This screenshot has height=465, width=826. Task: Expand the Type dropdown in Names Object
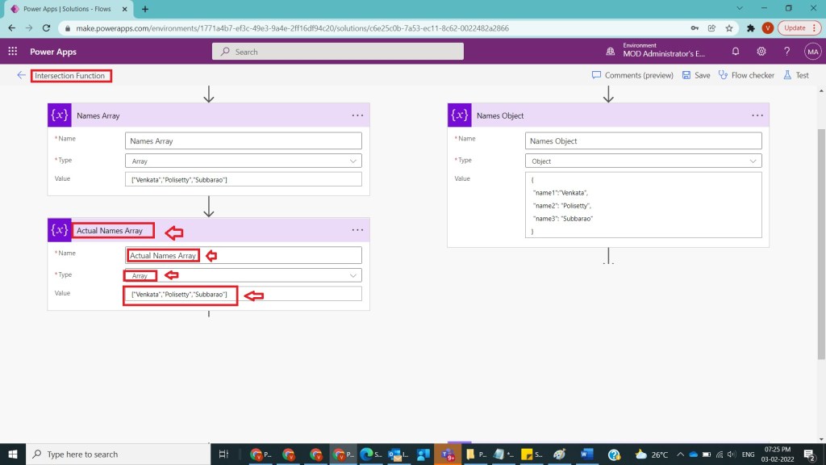click(x=753, y=161)
